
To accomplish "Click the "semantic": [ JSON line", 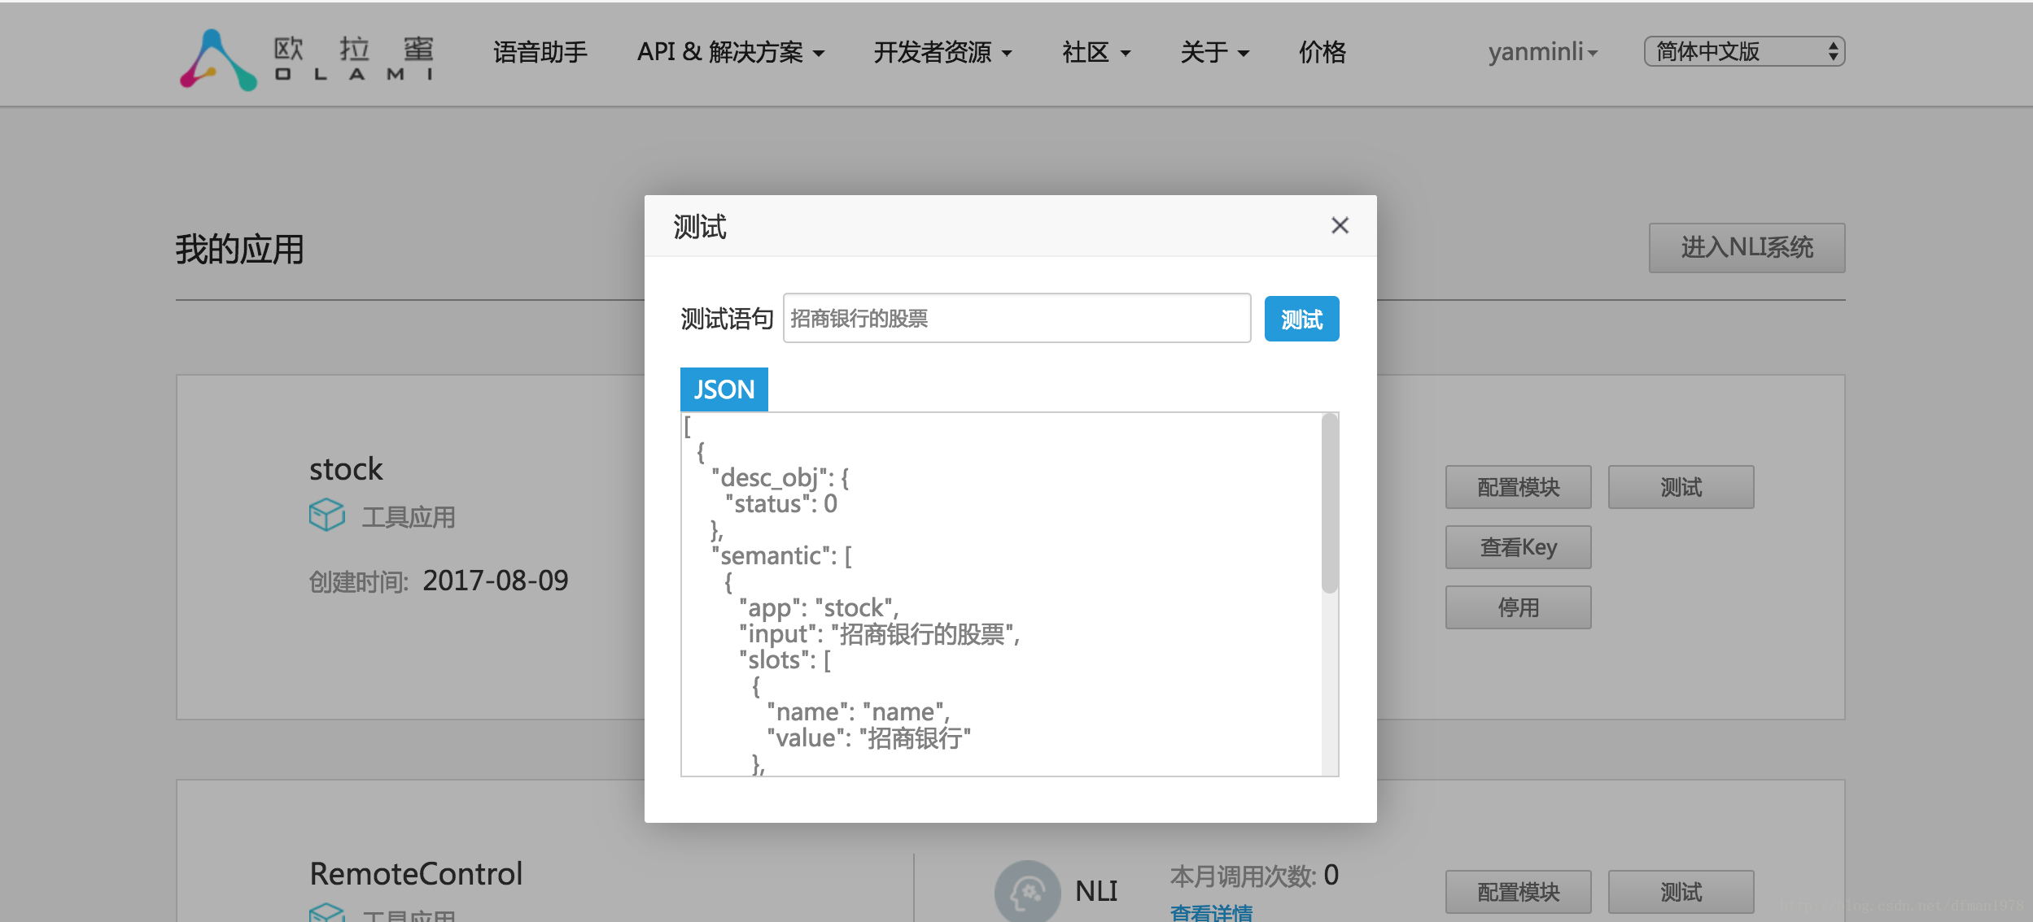I will point(781,555).
